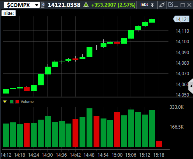Click the detach window edit icon
This screenshot has height=159, width=193.
(170, 5)
